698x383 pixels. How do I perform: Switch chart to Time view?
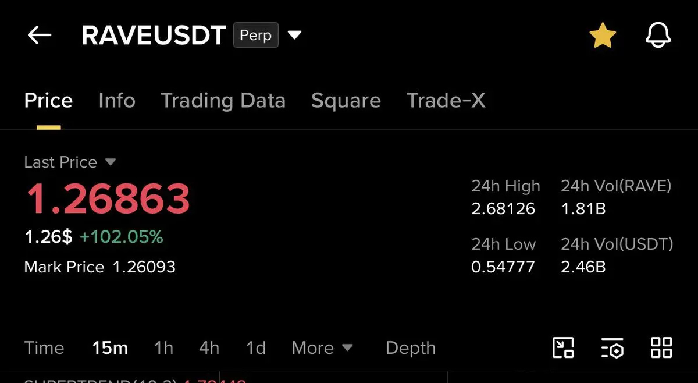(44, 348)
